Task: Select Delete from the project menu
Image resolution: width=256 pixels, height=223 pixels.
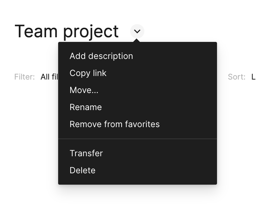Action: tap(82, 170)
